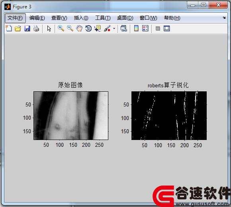The width and height of the screenshot is (231, 207).
Task: Select the Rotate 3D tool
Action: 88,28
